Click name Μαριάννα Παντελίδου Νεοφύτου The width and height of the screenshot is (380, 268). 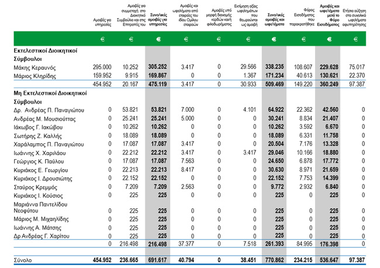click(x=40, y=208)
